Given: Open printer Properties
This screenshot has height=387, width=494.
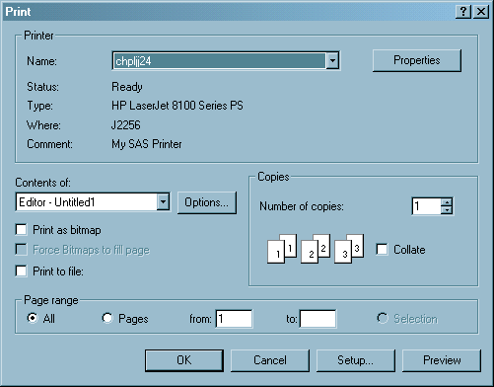Looking at the screenshot, I should tap(417, 60).
